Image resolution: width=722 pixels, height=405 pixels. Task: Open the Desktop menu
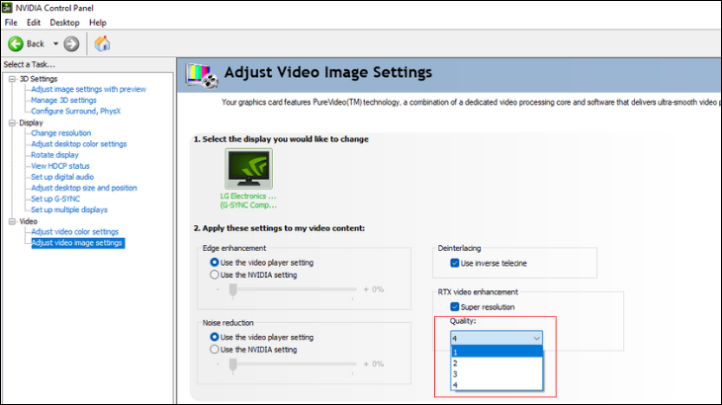(64, 22)
